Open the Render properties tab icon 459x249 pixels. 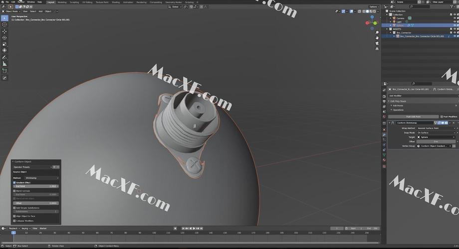point(384,97)
